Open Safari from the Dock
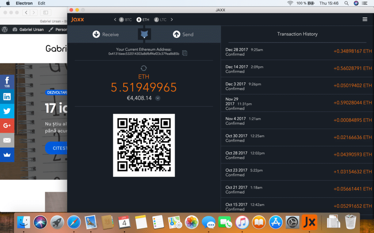The image size is (374, 233). (74, 222)
